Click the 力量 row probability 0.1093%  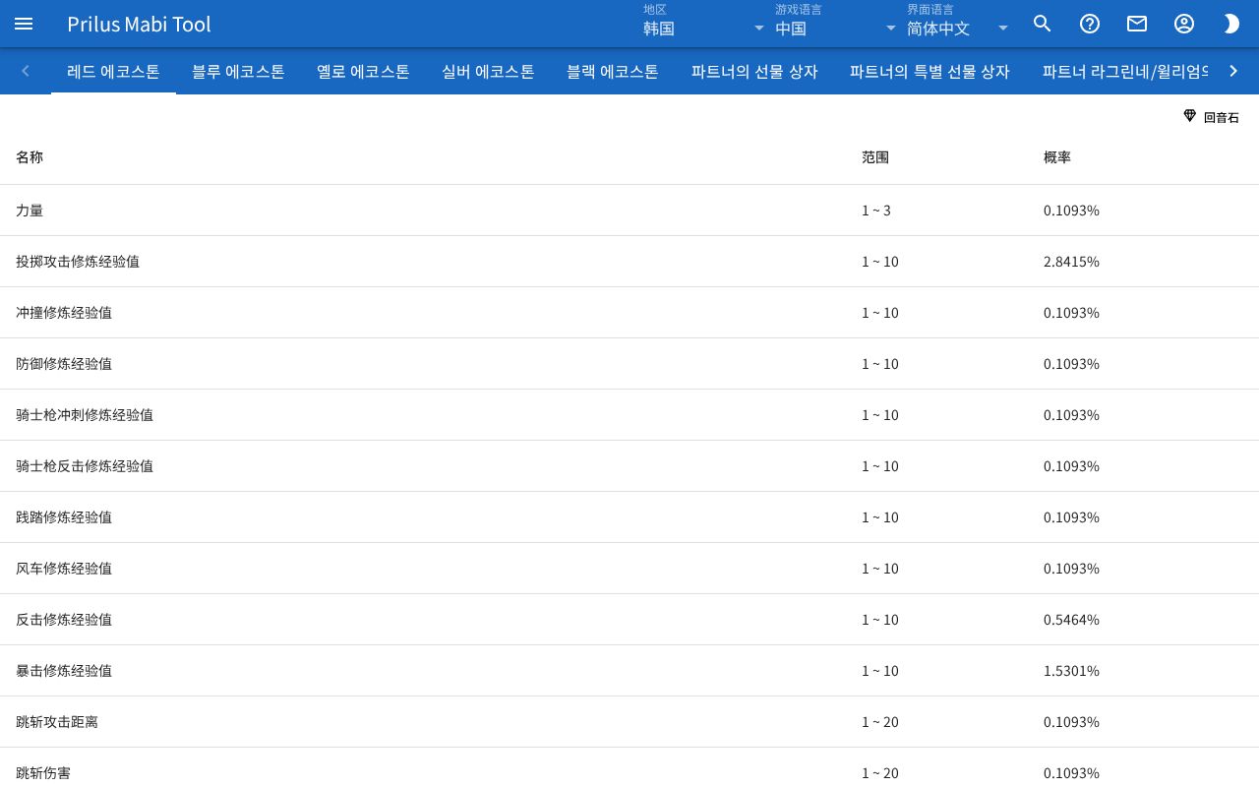click(1071, 211)
